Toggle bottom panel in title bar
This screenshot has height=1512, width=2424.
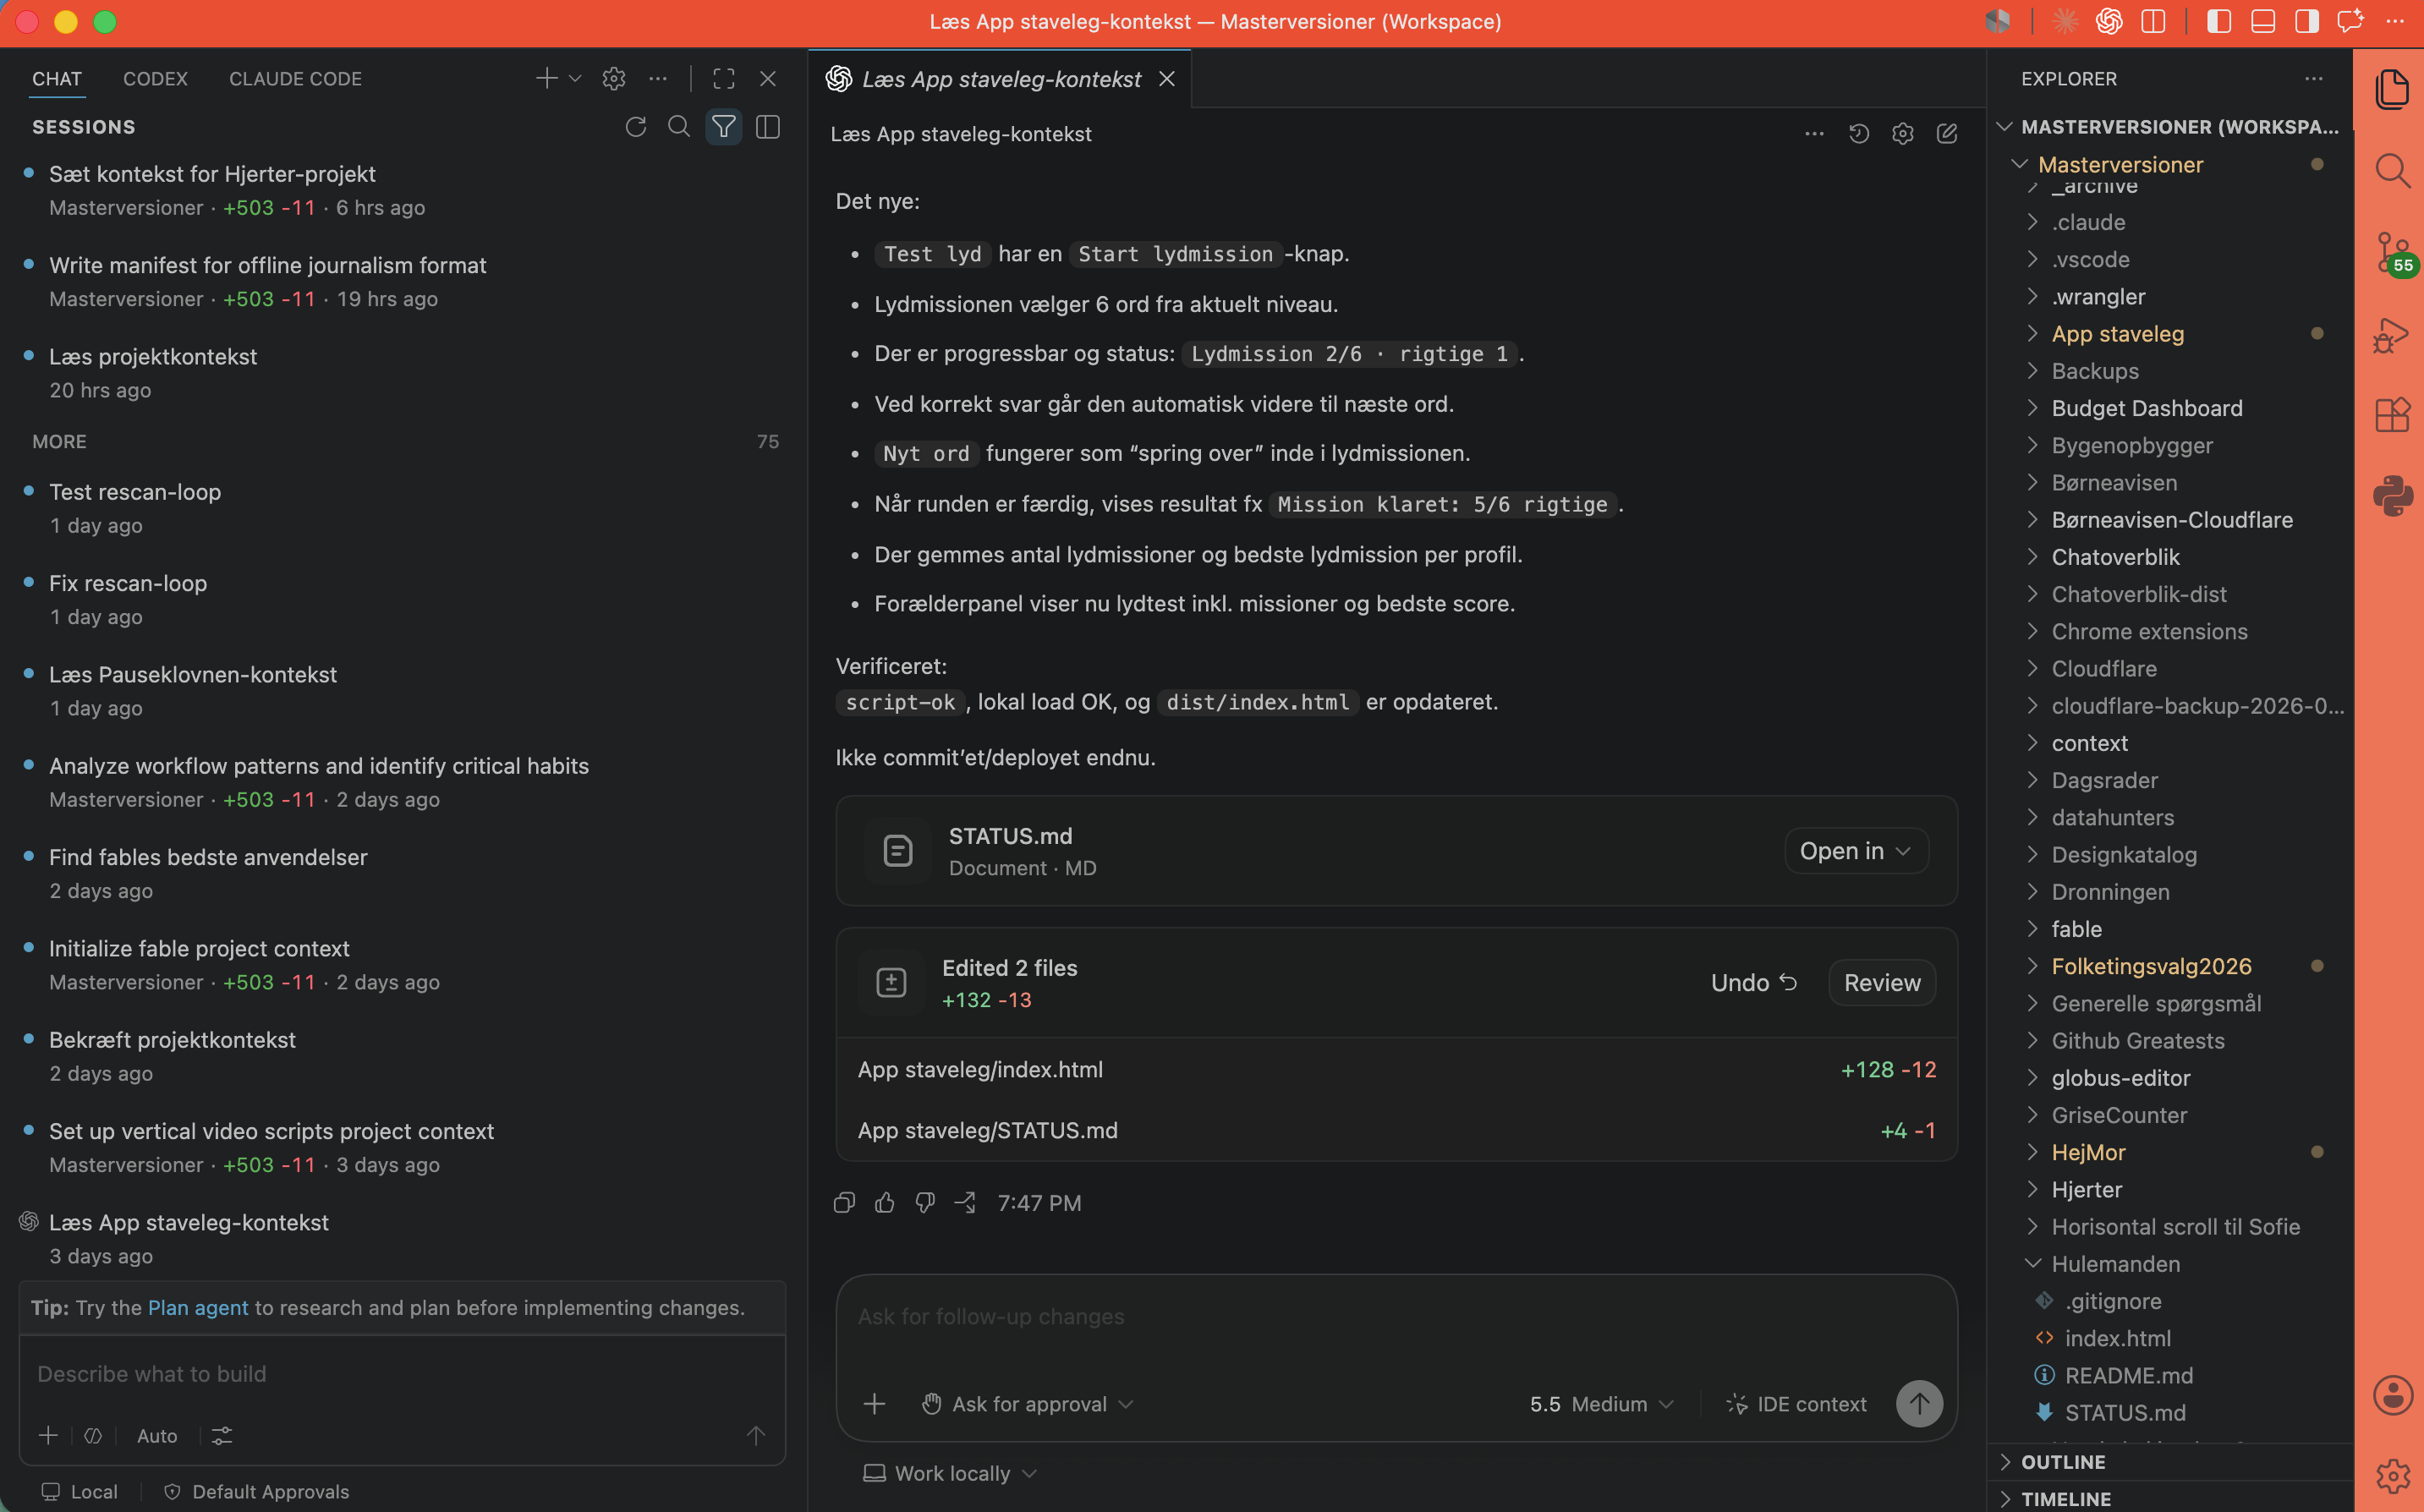tap(2263, 21)
